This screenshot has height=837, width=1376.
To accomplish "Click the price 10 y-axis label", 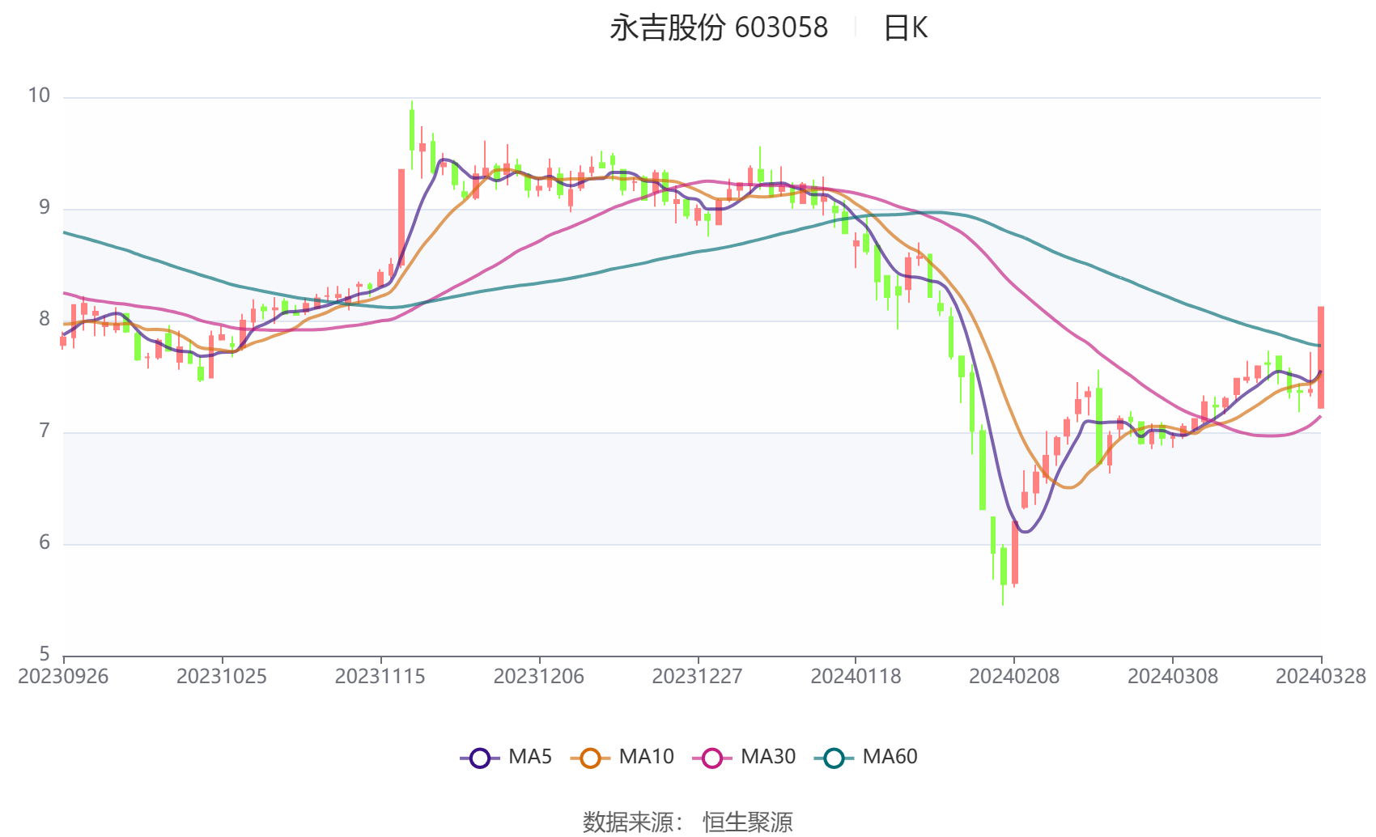I will coord(39,96).
